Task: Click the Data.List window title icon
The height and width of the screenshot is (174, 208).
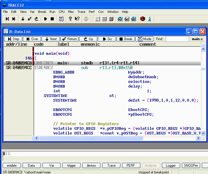Action: click(x=6, y=32)
